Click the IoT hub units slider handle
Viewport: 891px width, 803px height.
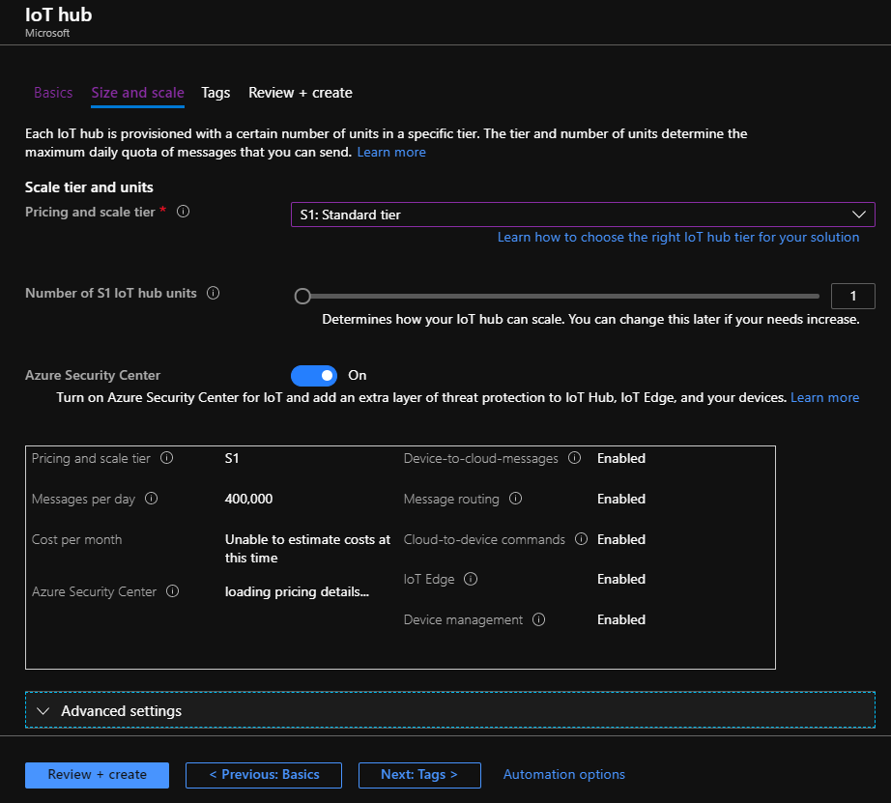[x=302, y=296]
